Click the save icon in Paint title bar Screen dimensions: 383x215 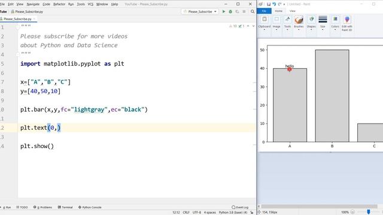(x=269, y=4)
